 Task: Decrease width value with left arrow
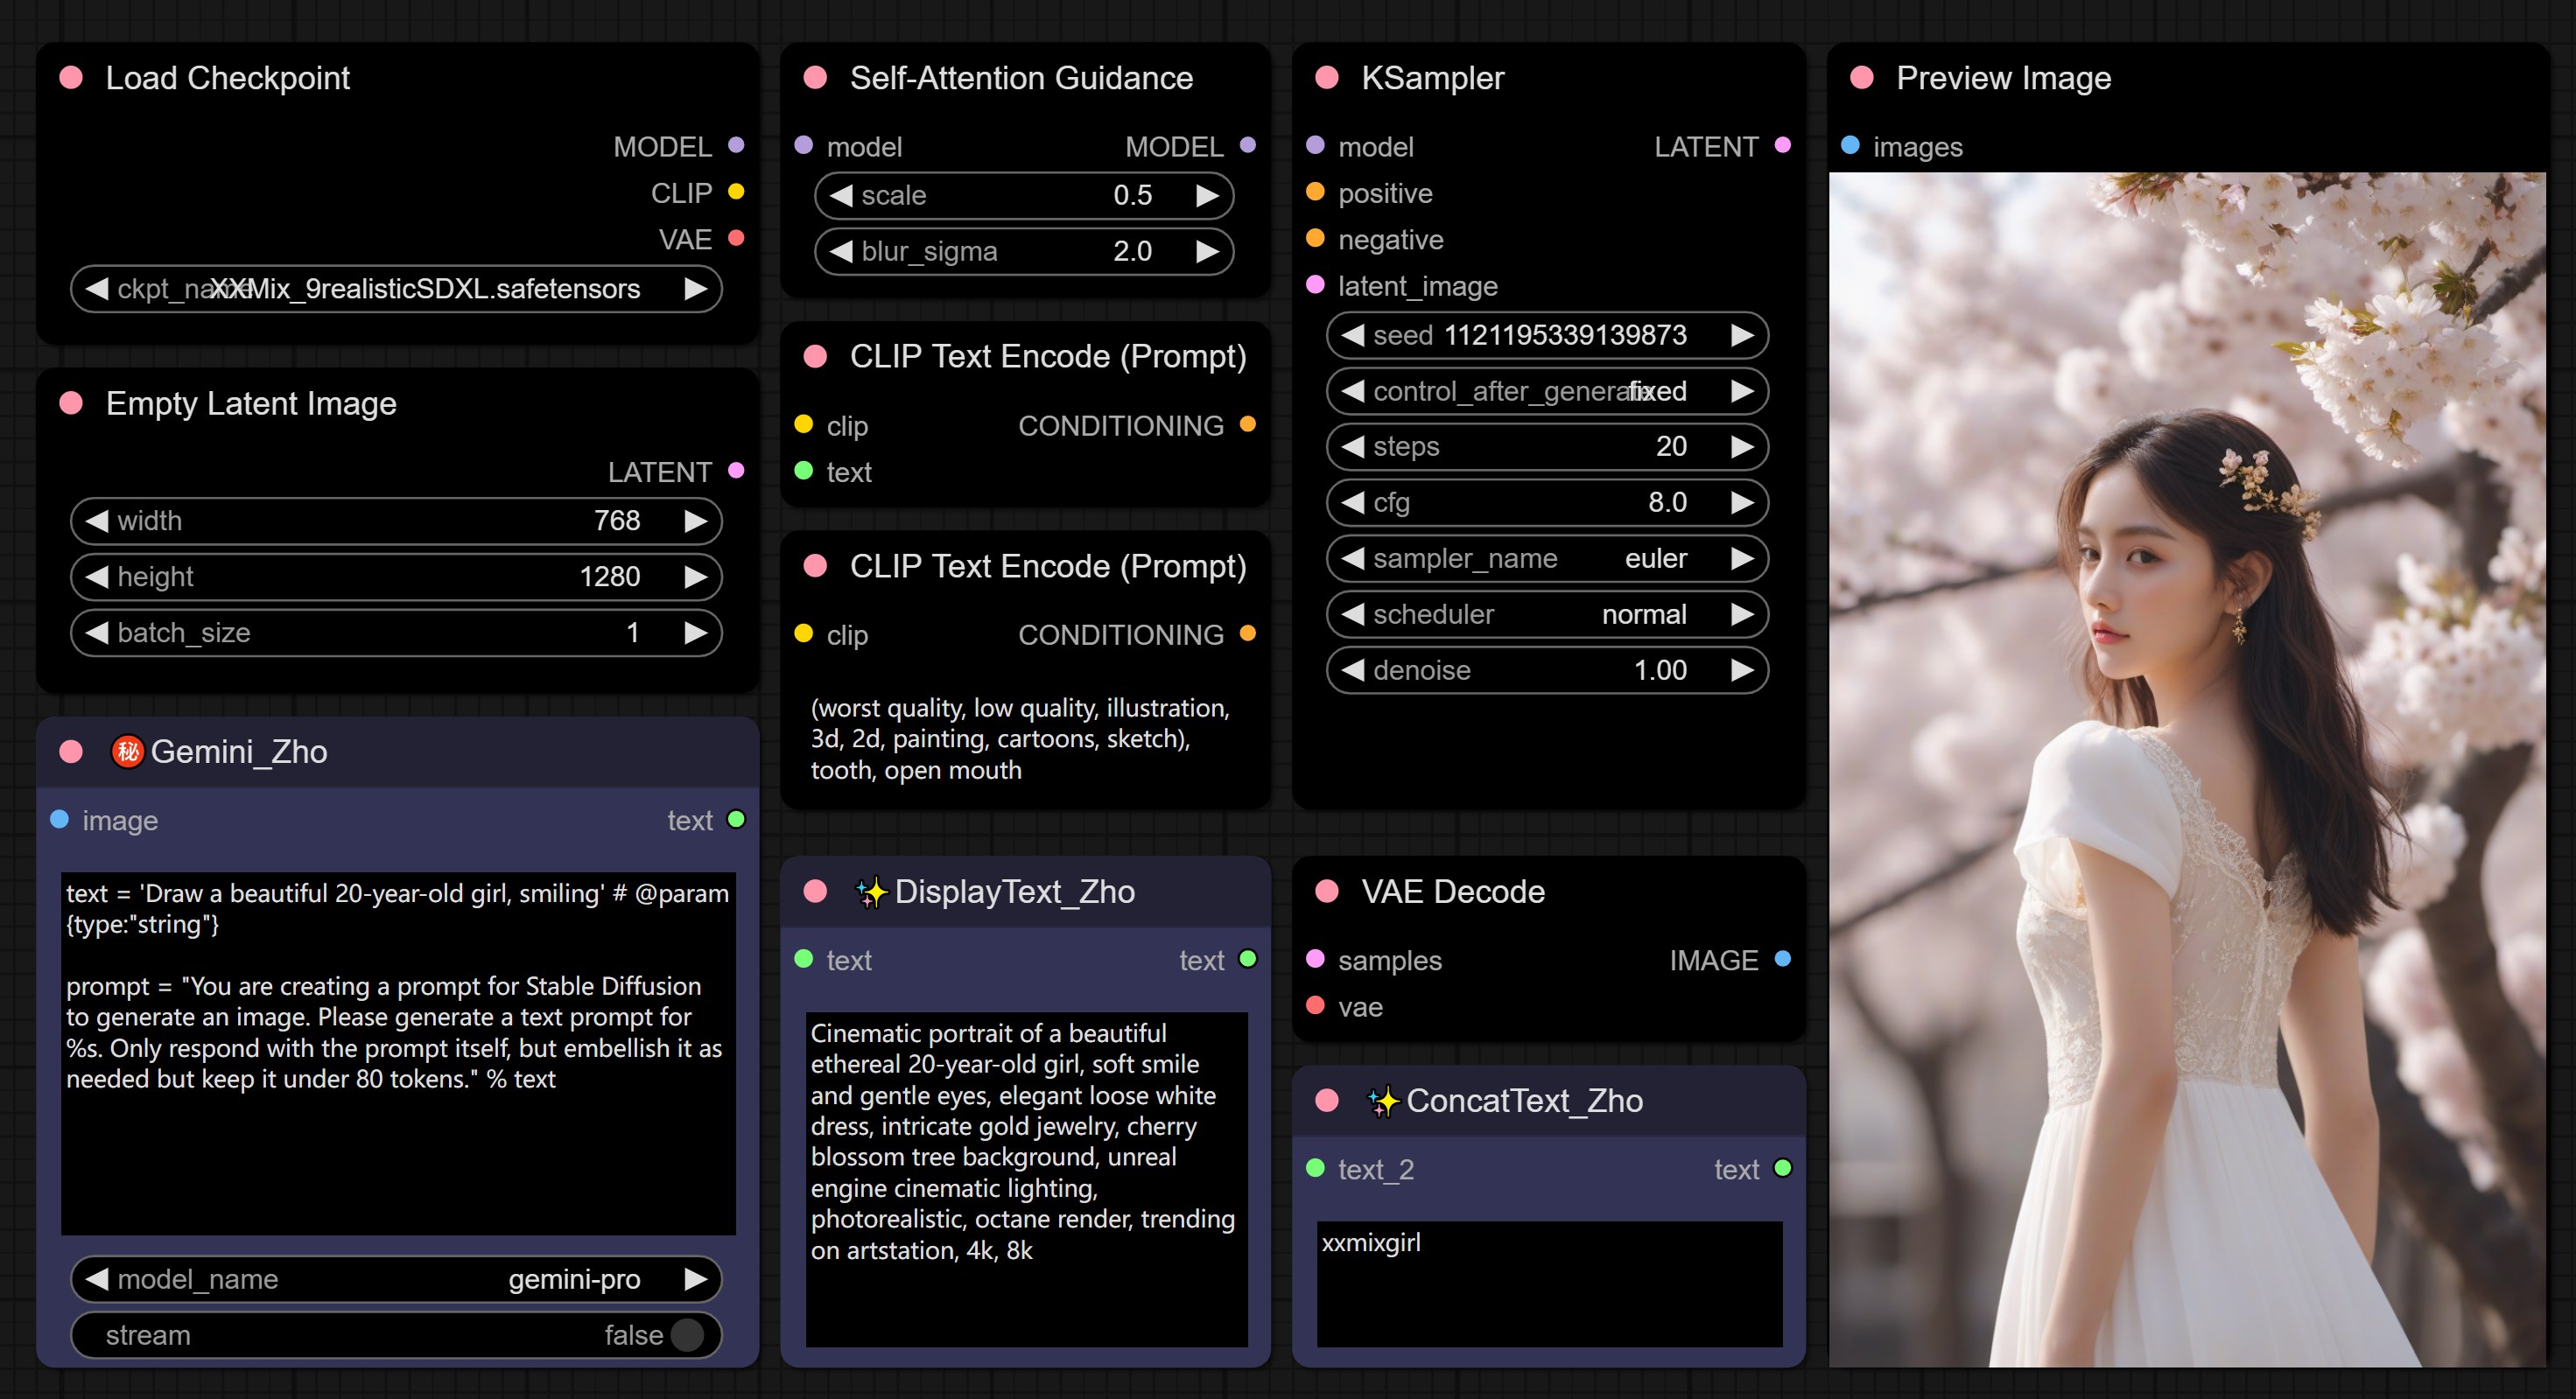(97, 521)
